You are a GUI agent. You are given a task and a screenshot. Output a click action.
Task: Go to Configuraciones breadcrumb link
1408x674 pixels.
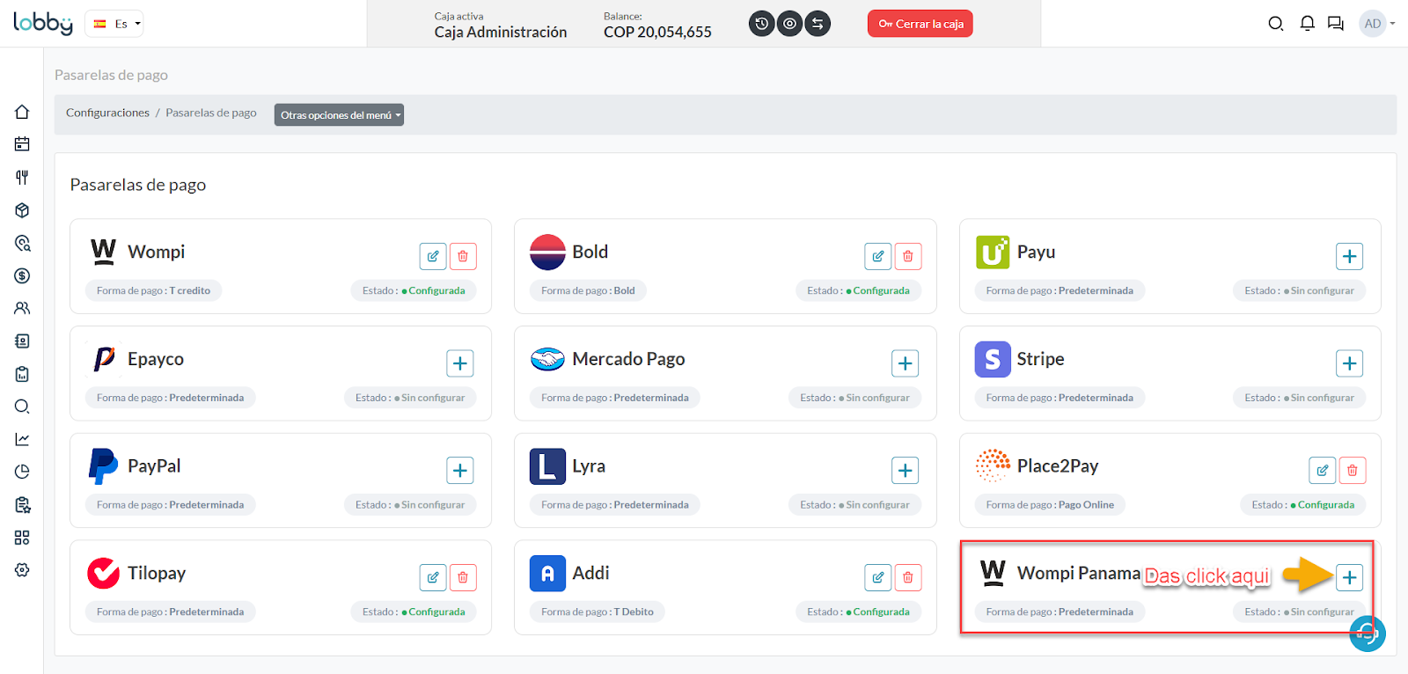click(x=107, y=113)
